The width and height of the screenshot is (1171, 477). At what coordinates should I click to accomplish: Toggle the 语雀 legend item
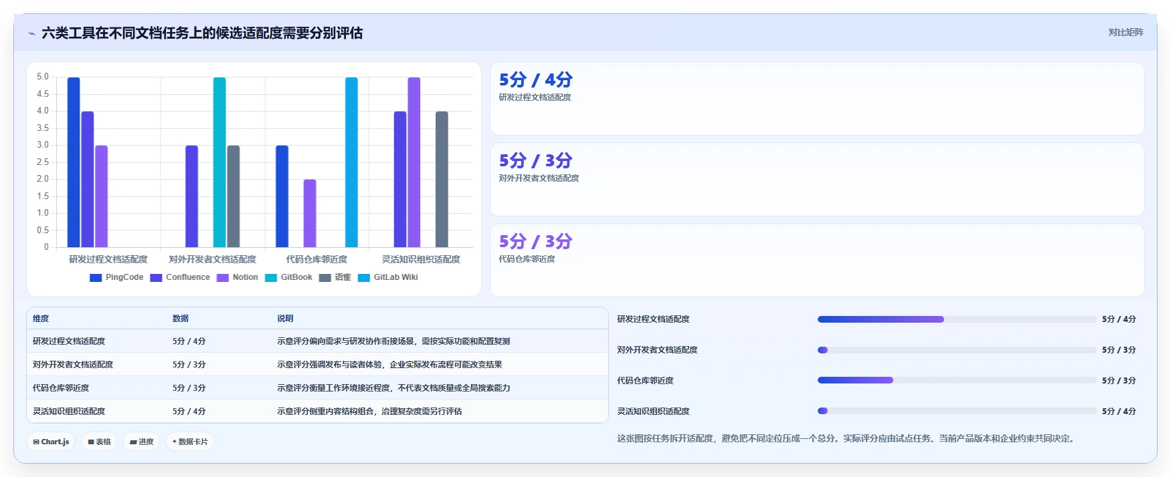pyautogui.click(x=335, y=277)
